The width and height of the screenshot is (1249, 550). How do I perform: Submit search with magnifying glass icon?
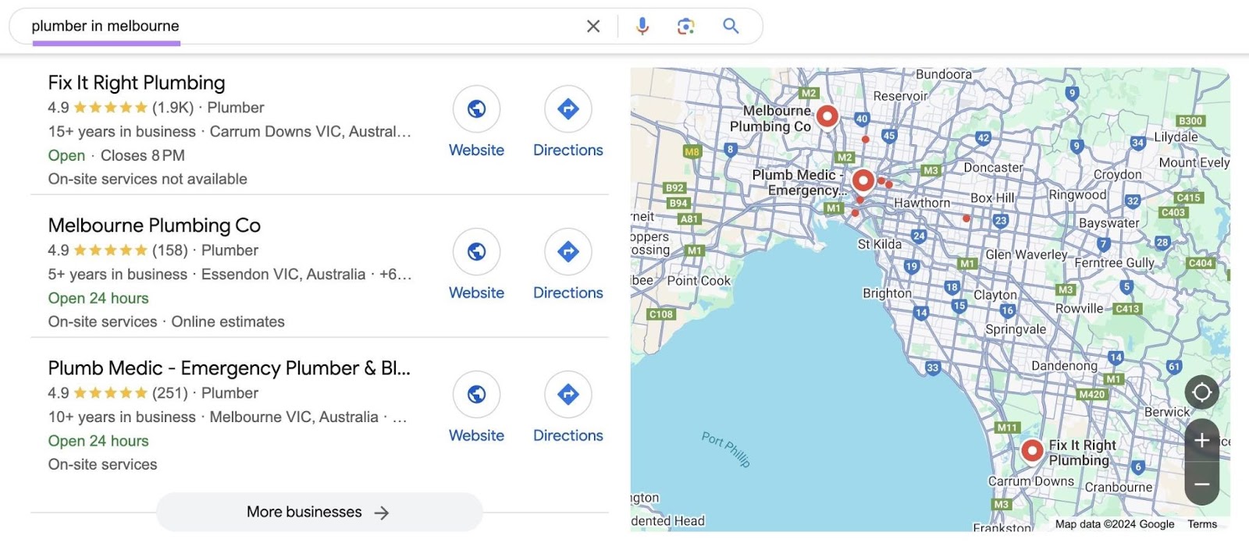(731, 26)
